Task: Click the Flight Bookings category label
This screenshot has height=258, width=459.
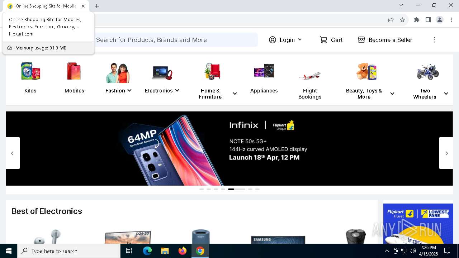Action: click(310, 94)
